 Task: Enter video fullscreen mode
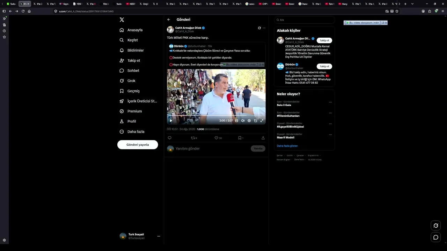click(x=262, y=121)
